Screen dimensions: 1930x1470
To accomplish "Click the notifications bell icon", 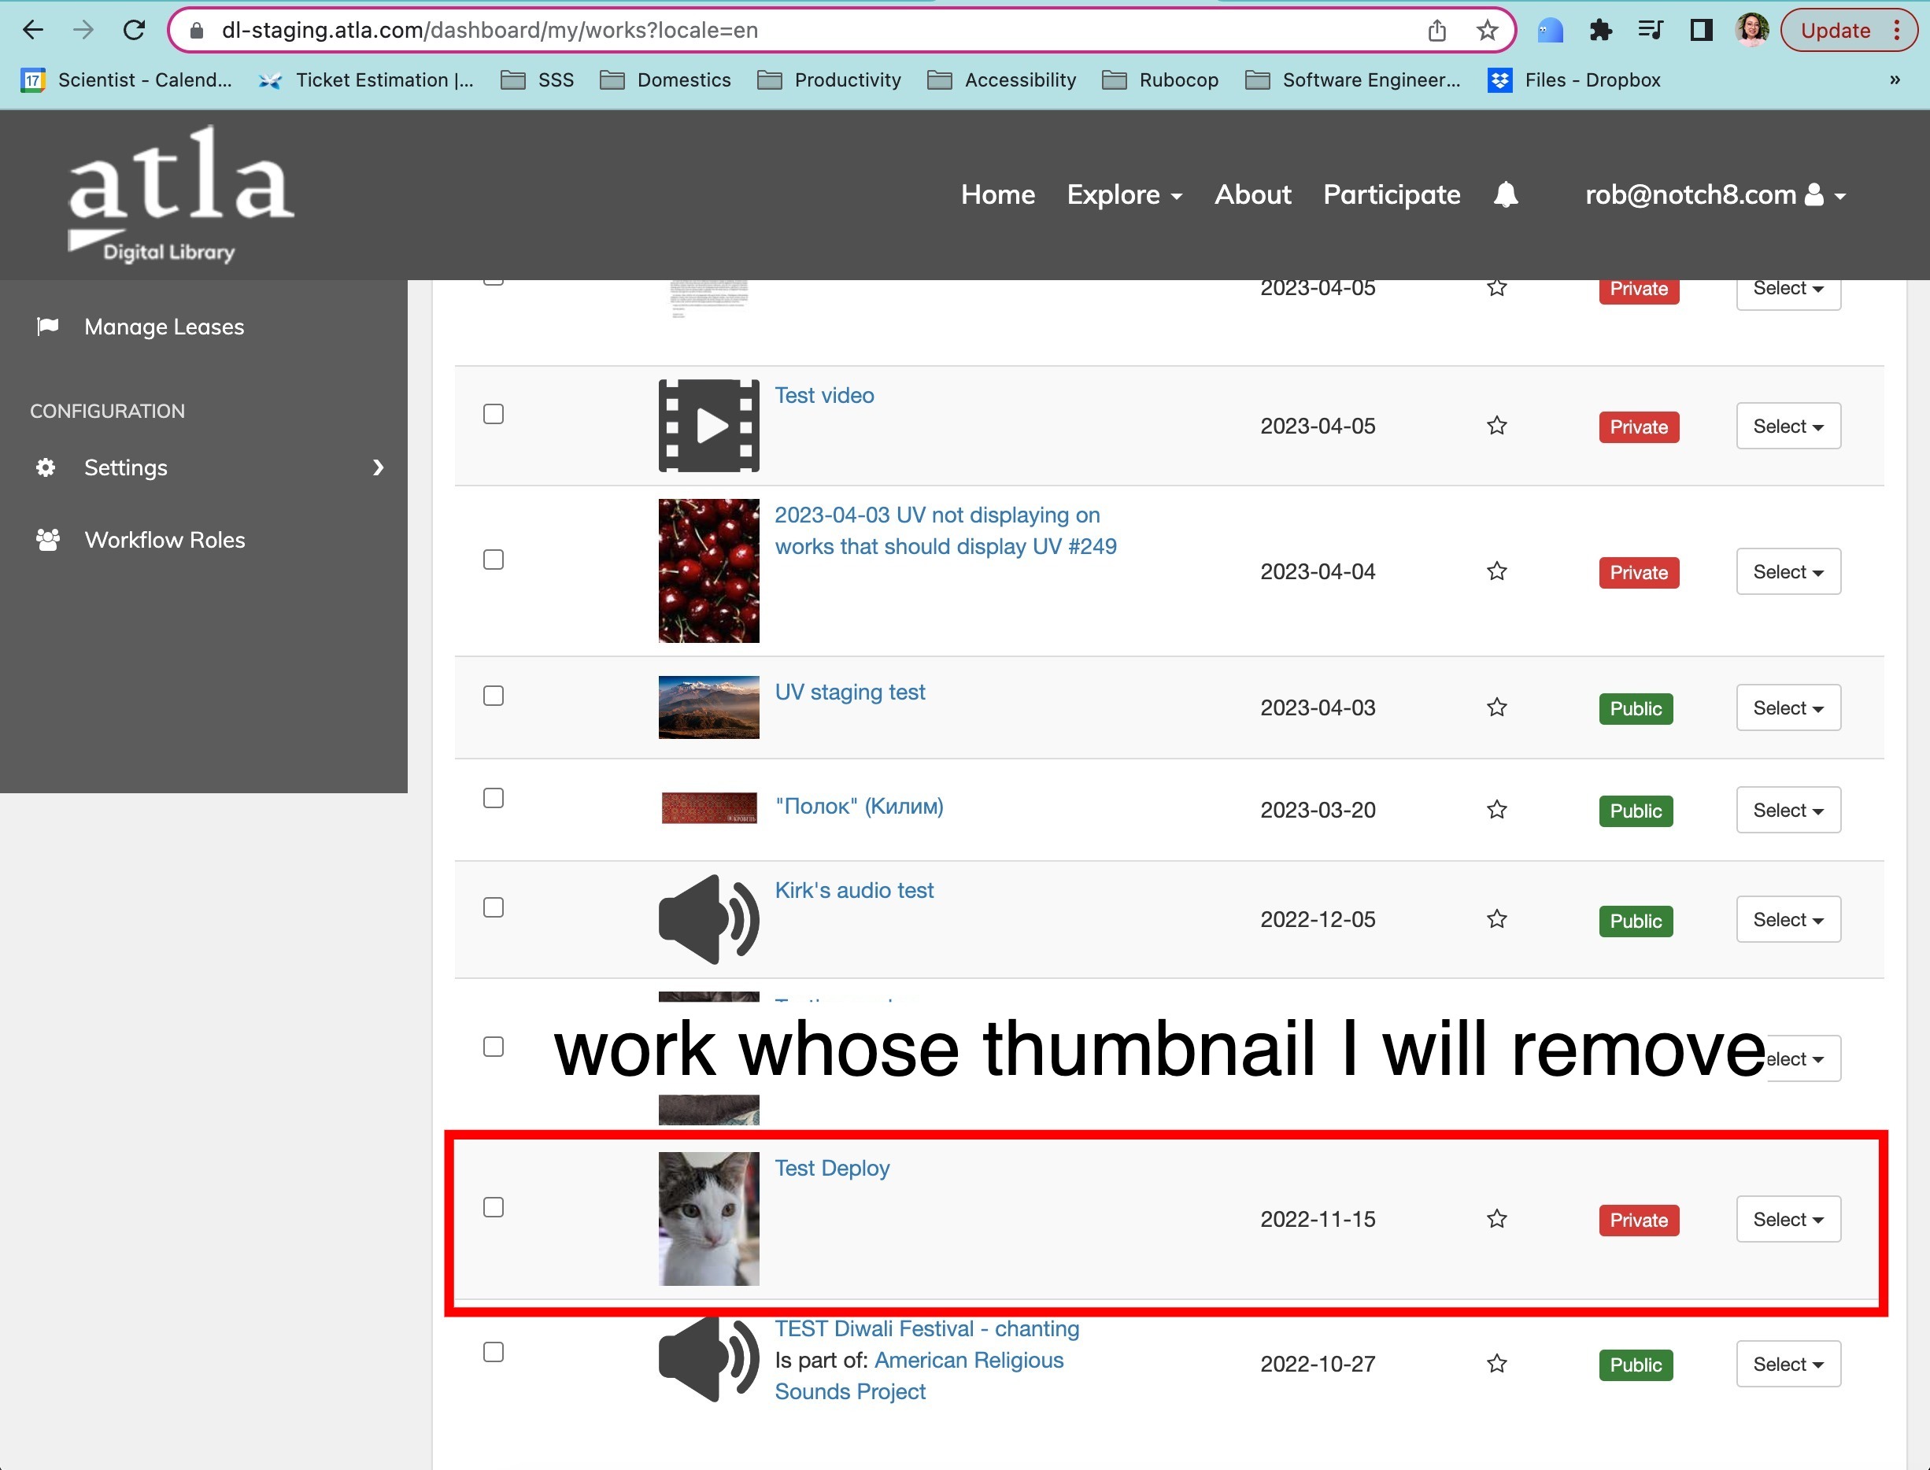I will (x=1505, y=194).
